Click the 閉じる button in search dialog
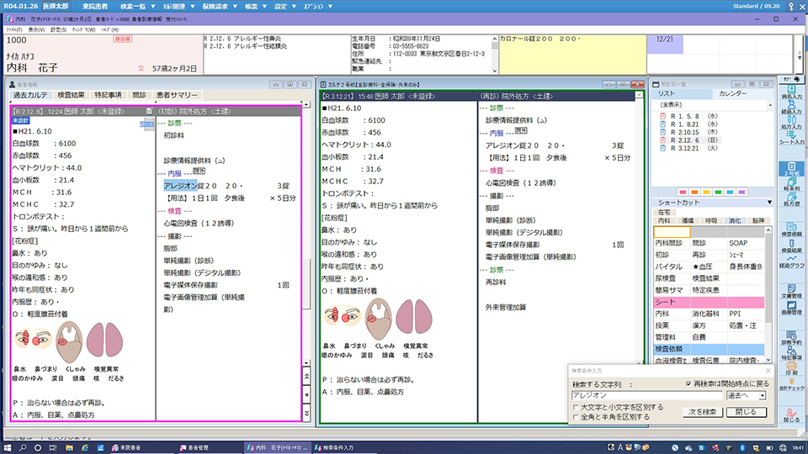 tap(746, 412)
